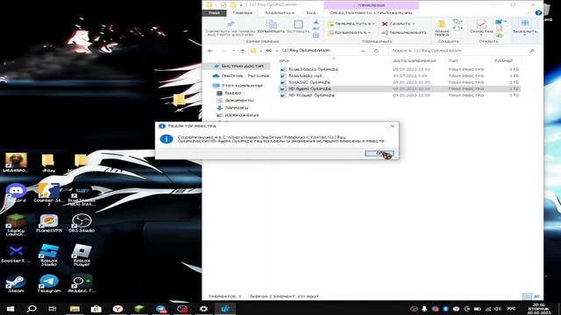Open the PlanetVPN desktop shortcut
The height and width of the screenshot is (315, 561).
point(49,223)
